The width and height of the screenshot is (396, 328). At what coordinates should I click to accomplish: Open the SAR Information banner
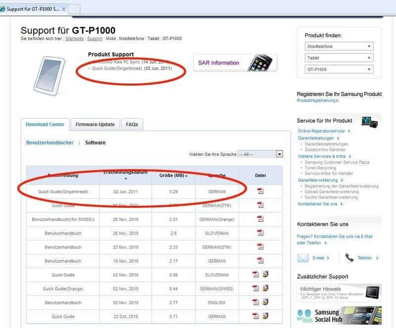(236, 63)
